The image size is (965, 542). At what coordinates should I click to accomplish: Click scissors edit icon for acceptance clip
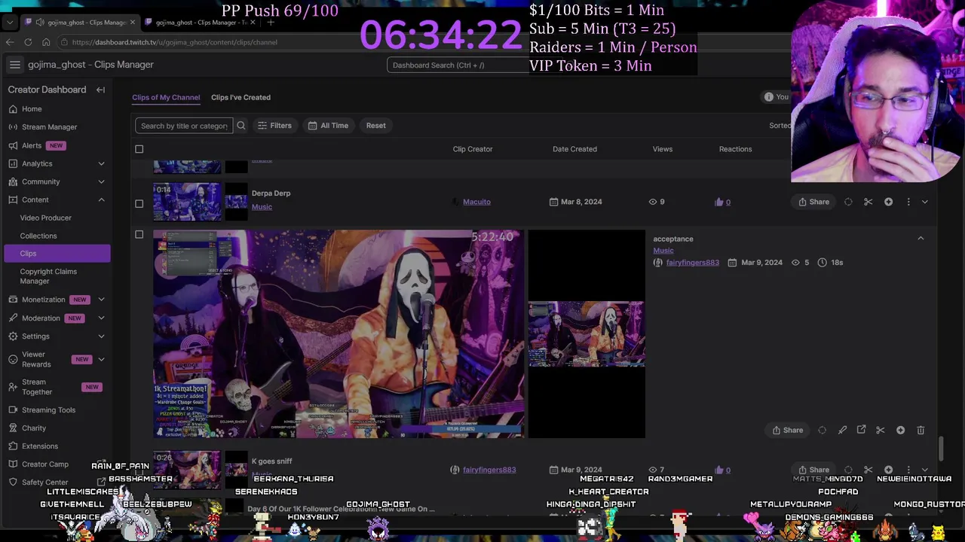881,431
